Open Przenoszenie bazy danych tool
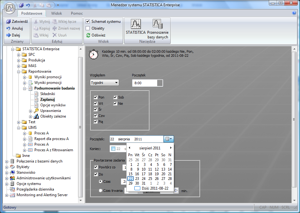Viewport: 300px width, 213px height. coord(157,29)
